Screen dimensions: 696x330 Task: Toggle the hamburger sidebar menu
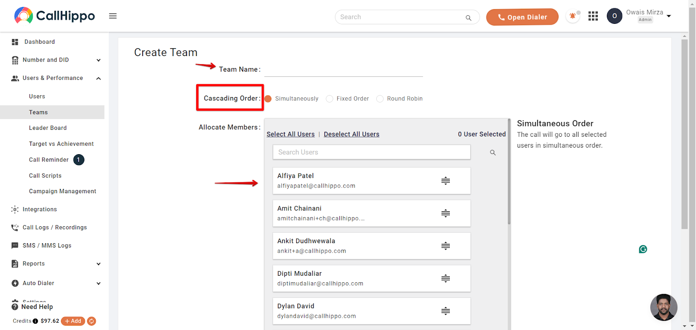pyautogui.click(x=113, y=16)
